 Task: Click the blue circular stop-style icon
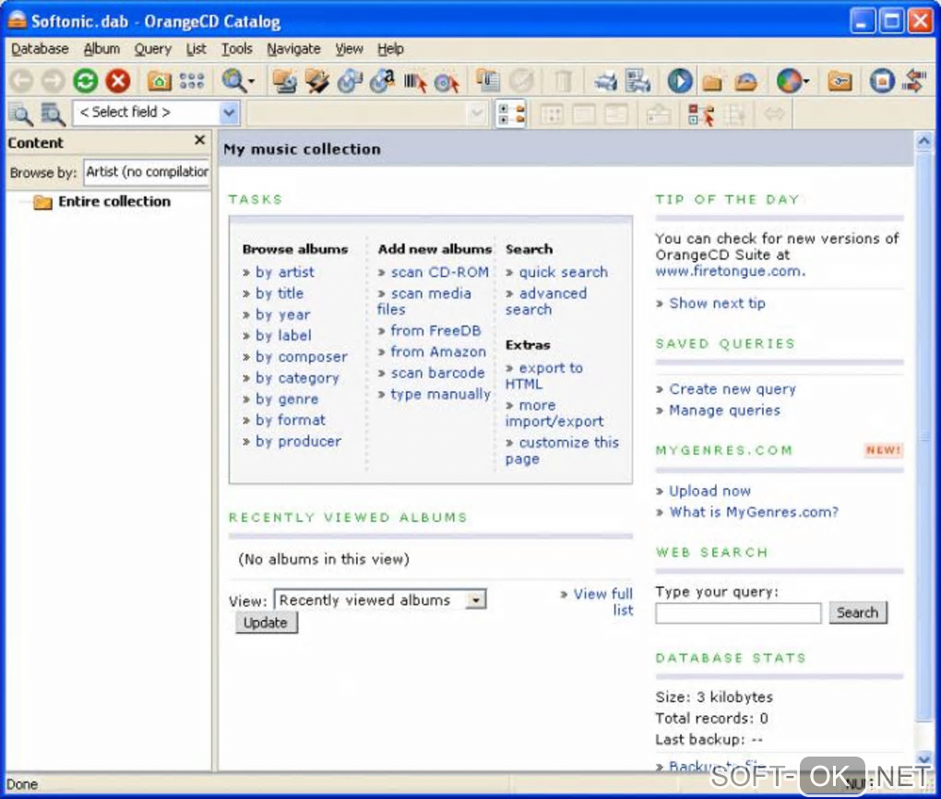pyautogui.click(x=882, y=80)
